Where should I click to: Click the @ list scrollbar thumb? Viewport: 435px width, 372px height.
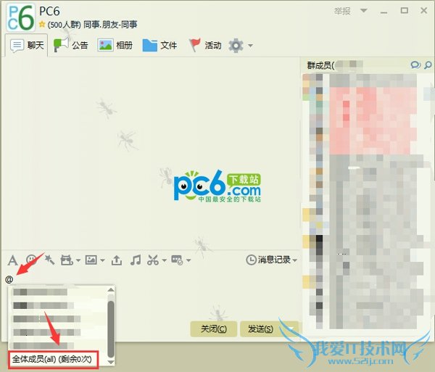[x=111, y=329]
